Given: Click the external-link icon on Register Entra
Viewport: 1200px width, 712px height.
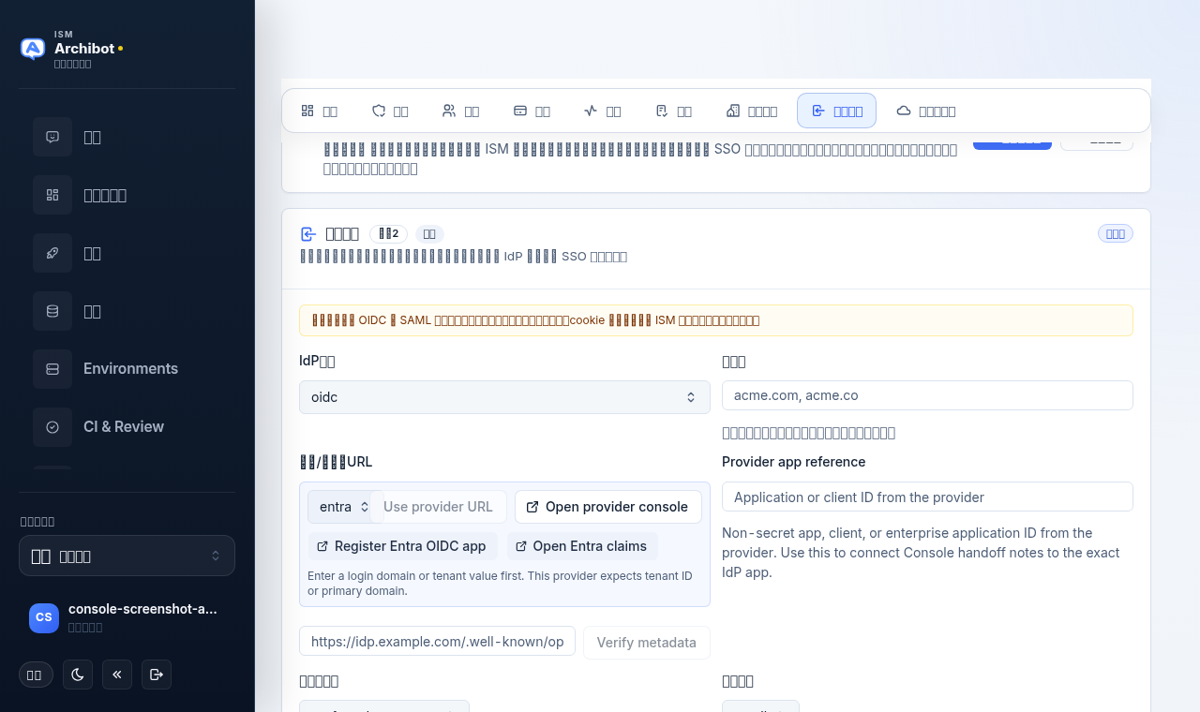Looking at the screenshot, I should point(322,546).
